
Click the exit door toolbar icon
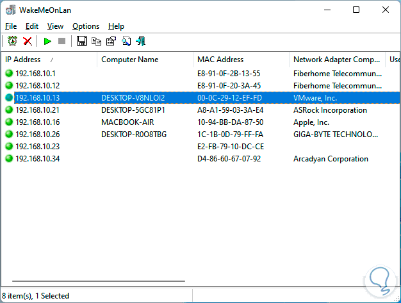click(x=141, y=41)
